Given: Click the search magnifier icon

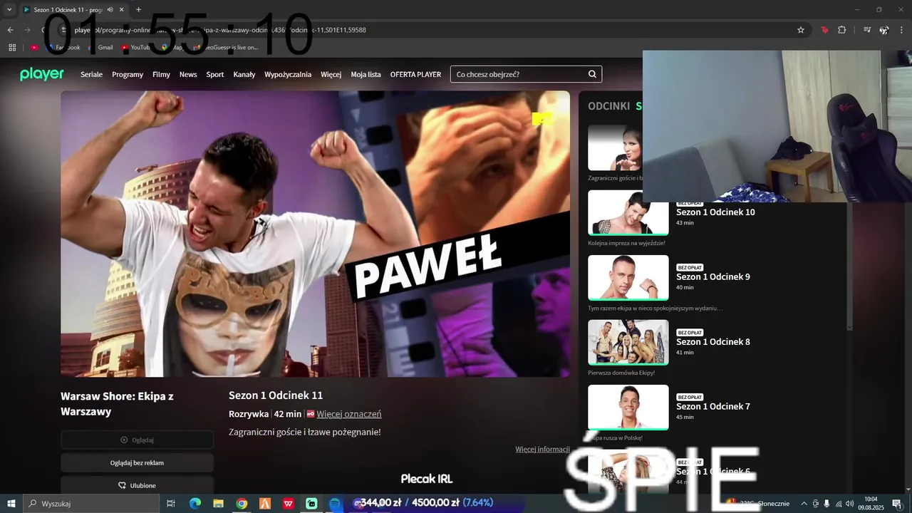Looking at the screenshot, I should [x=592, y=74].
